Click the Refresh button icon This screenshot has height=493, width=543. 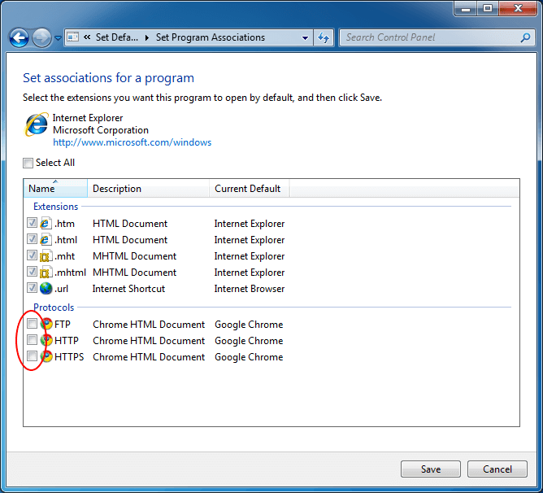pos(324,37)
